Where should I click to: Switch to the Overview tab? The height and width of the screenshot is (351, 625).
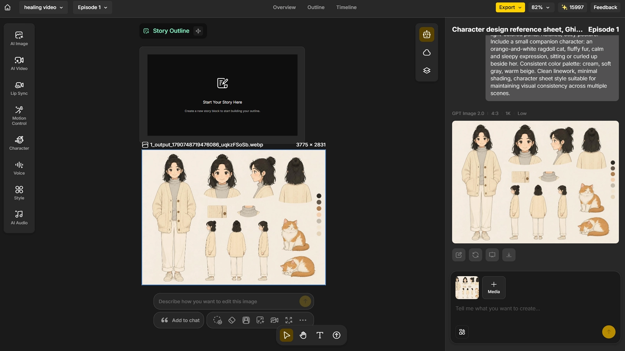pyautogui.click(x=284, y=7)
